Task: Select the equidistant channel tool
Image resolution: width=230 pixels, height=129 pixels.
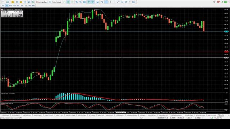Action: click(122, 2)
